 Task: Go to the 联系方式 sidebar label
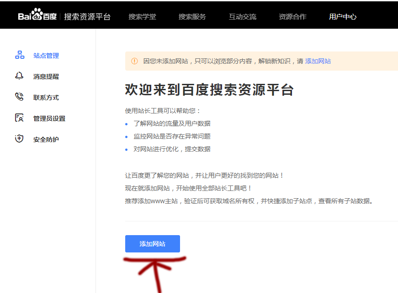tap(46, 98)
